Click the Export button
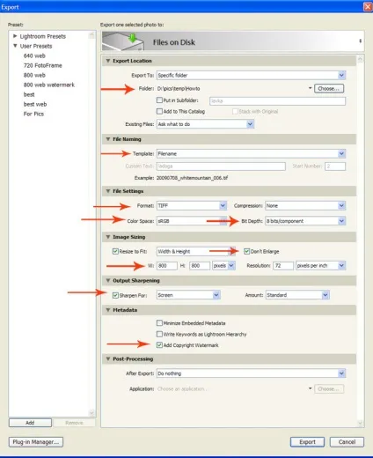This screenshot has width=373, height=458. (x=307, y=442)
